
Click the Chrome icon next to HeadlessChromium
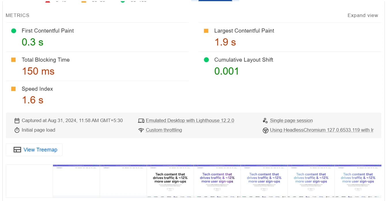coord(266,130)
